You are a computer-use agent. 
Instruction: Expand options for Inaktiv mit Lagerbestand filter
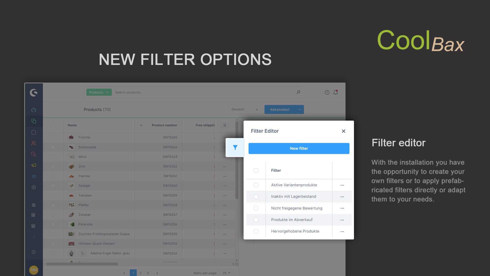pyautogui.click(x=342, y=197)
